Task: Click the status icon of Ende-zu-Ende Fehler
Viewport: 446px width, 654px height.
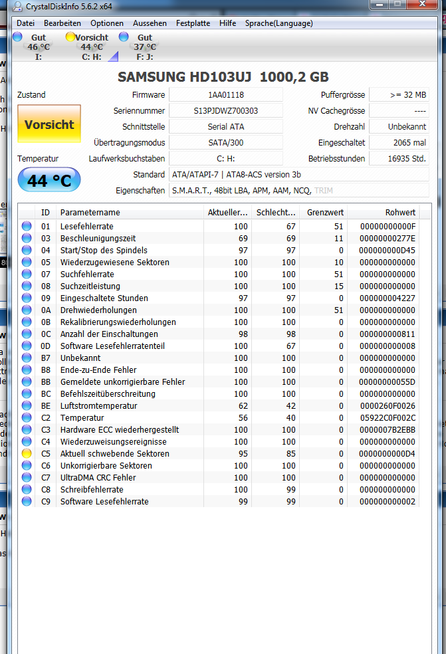Action: click(27, 369)
